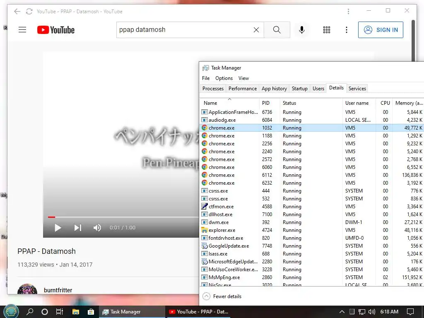Play the PPAP Datamosh video
The image size is (424, 318).
click(58, 228)
